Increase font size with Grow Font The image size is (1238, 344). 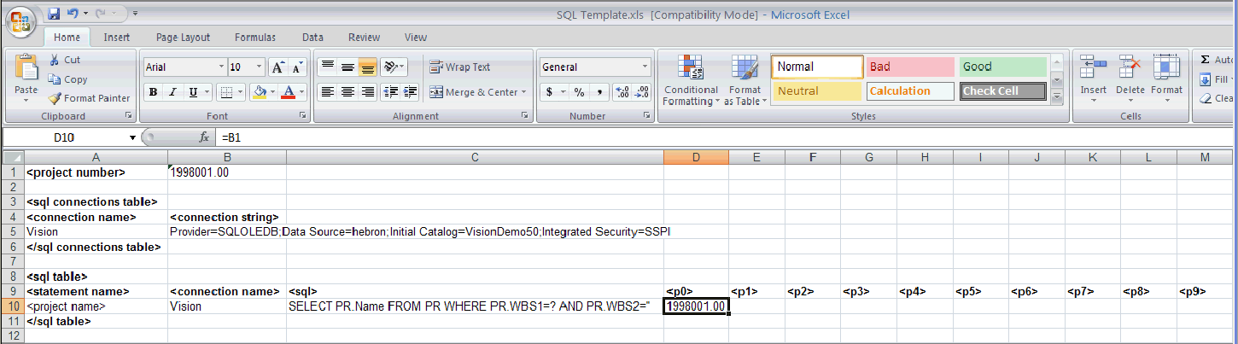coord(277,67)
